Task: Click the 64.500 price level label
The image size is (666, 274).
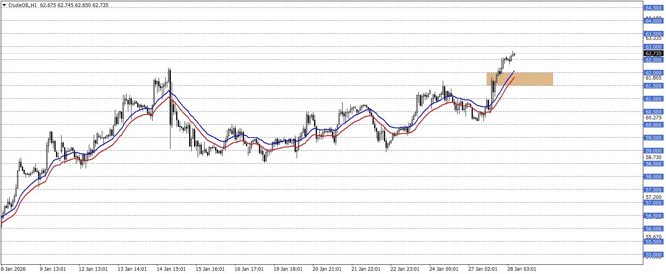Action: pos(653,8)
